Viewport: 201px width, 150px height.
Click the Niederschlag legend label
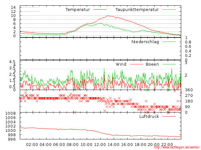tap(145, 42)
